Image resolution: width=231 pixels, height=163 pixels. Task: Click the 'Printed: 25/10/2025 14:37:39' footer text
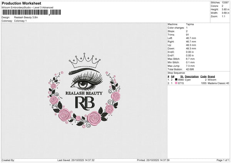(153, 160)
